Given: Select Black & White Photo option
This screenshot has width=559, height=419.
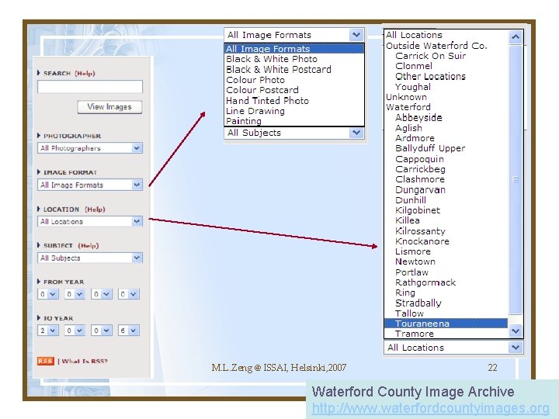Looking at the screenshot, I should point(294,59).
